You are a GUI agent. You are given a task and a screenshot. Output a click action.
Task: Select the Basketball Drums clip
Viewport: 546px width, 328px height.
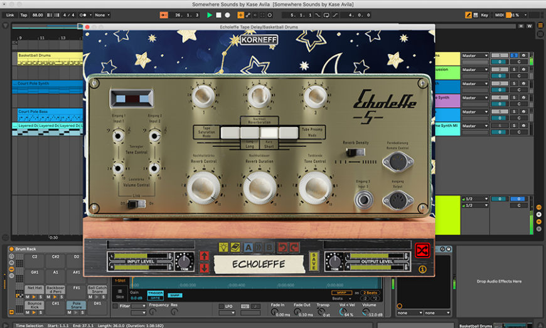[50, 59]
